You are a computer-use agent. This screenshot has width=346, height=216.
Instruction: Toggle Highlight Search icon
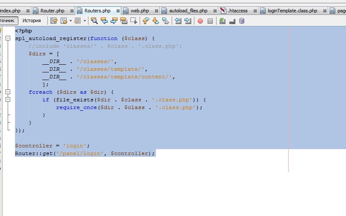point(124,21)
